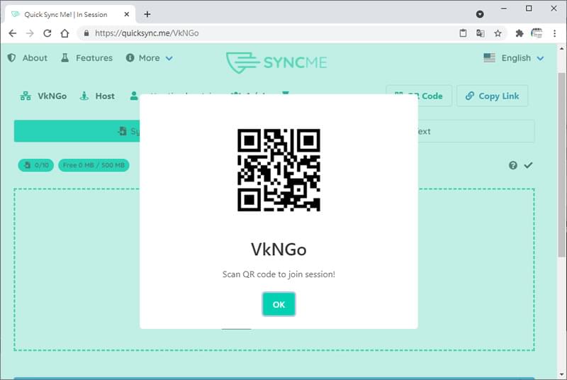
Task: Open the Features page
Action: point(94,58)
